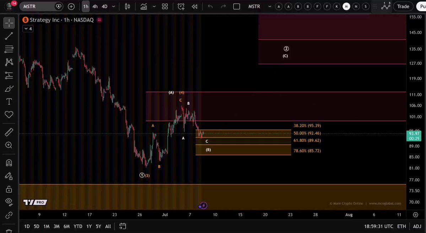Toggle magnet mode for drawings
This screenshot has height=233, width=426.
[9, 163]
